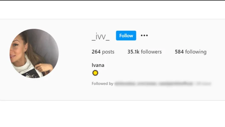Open the 584 following list
The image size is (225, 127).
click(x=191, y=52)
